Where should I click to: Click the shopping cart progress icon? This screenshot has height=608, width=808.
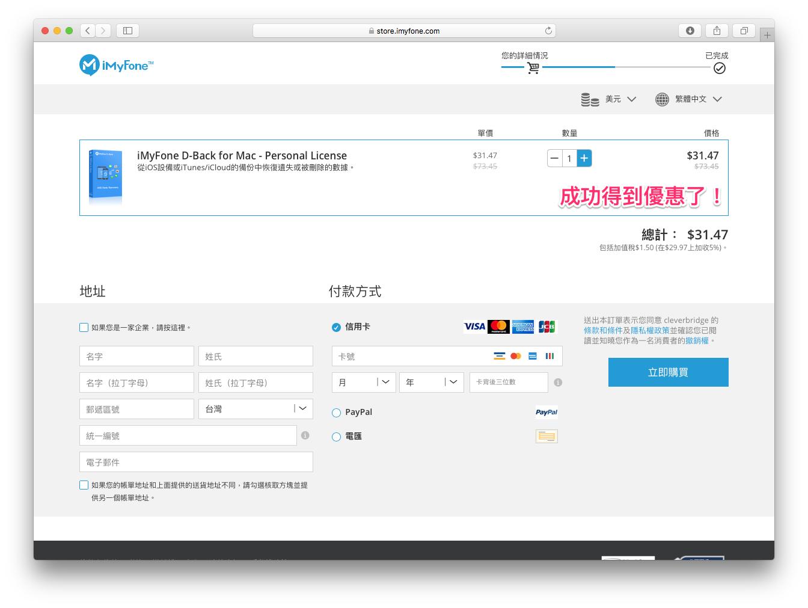tap(533, 68)
